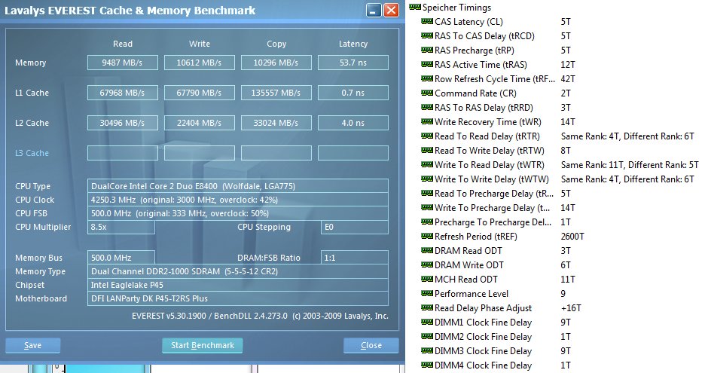Click the Performance Level icon
Screen dimensions: 705x373
426,294
